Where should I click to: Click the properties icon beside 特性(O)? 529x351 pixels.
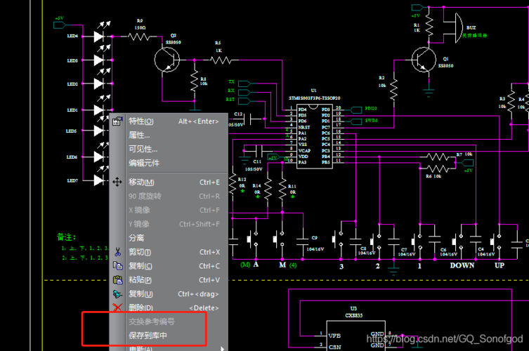pos(117,121)
